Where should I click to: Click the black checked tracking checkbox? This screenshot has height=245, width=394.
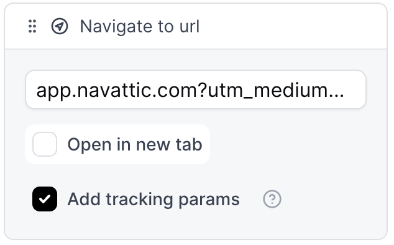(x=45, y=199)
